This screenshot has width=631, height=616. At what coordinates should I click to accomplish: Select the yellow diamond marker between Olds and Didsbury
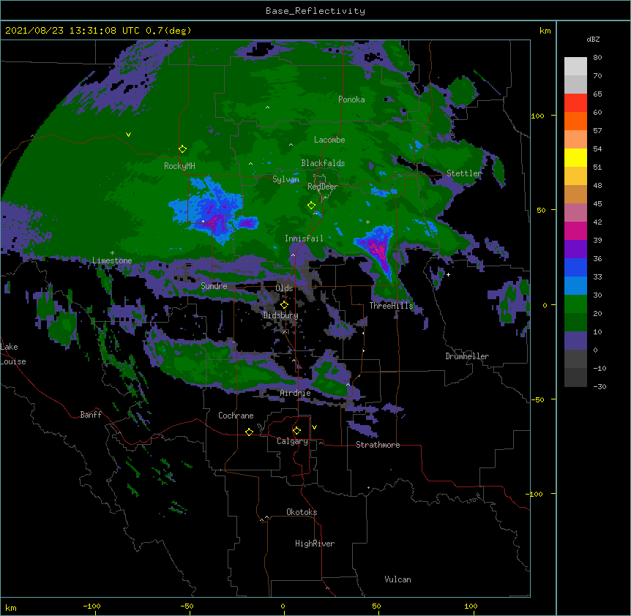(284, 305)
